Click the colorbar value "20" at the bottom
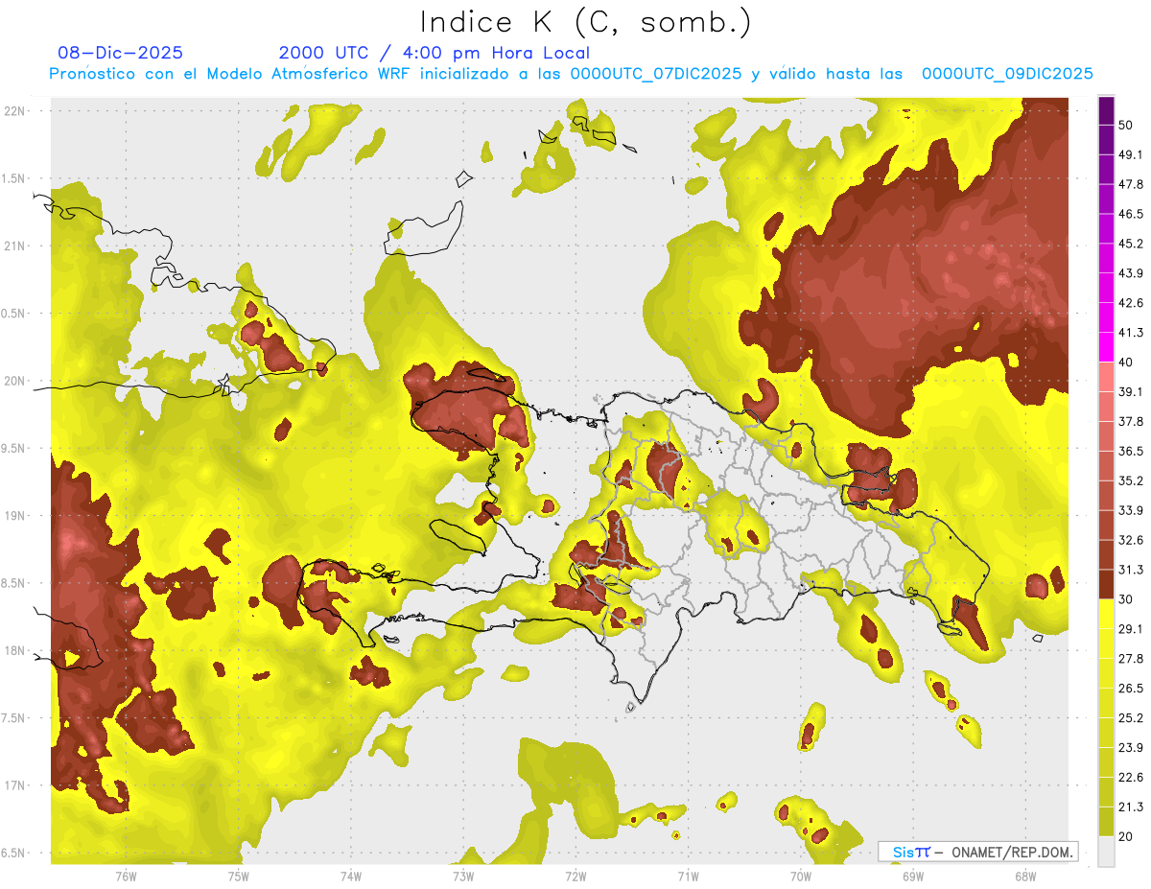1151x889 pixels. point(1125,836)
